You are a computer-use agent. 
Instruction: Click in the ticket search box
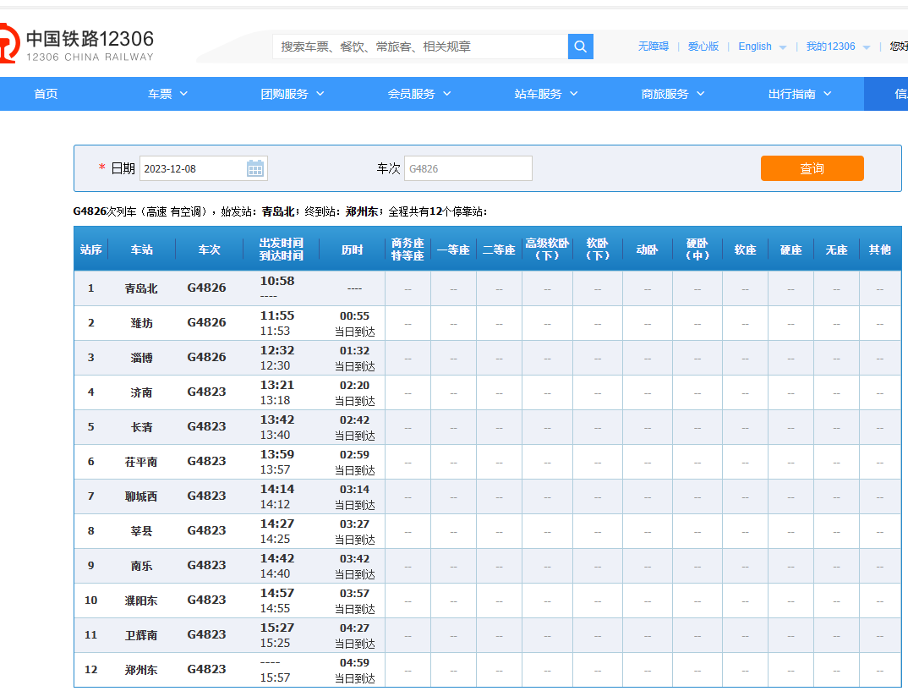(420, 47)
